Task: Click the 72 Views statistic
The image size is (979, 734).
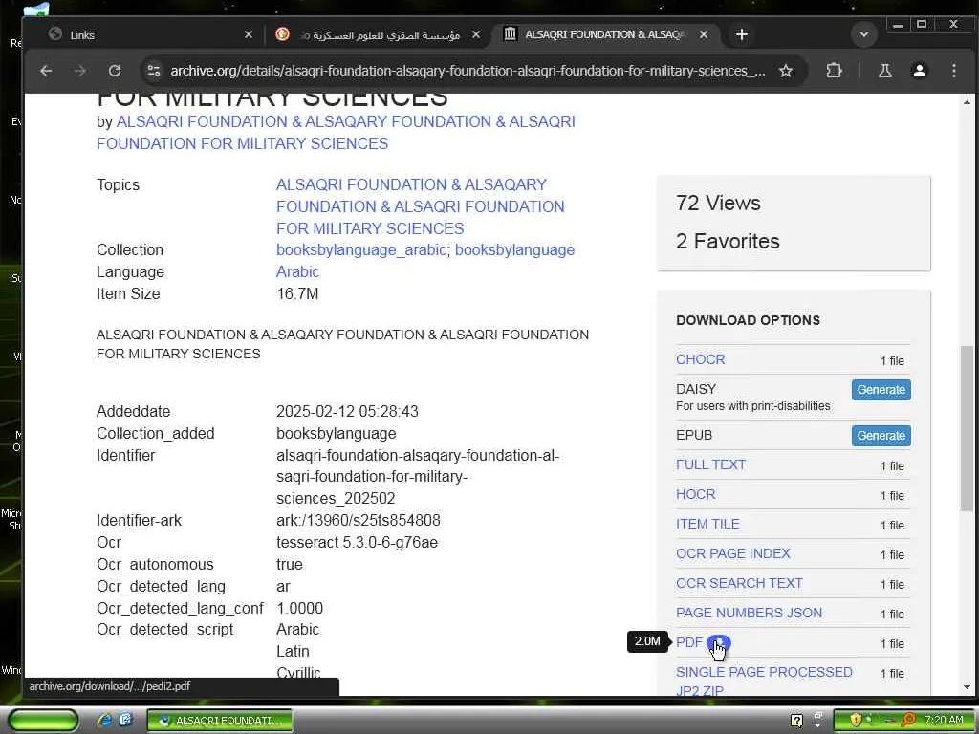Action: tap(718, 203)
